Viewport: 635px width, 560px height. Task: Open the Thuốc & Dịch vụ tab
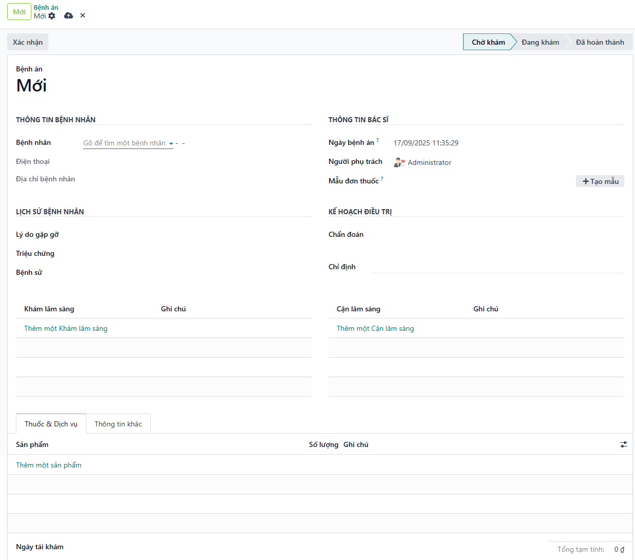click(x=51, y=424)
